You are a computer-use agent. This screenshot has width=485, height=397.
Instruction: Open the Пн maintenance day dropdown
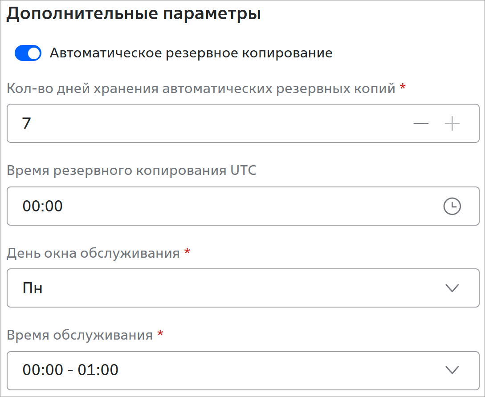243,288
